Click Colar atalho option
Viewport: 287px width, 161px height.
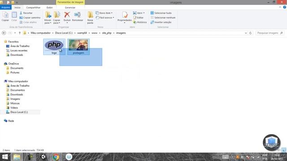tap(28, 22)
